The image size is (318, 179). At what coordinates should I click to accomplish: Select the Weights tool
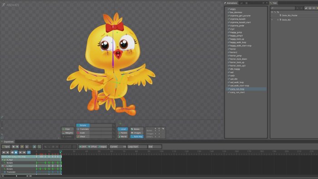click(68, 133)
